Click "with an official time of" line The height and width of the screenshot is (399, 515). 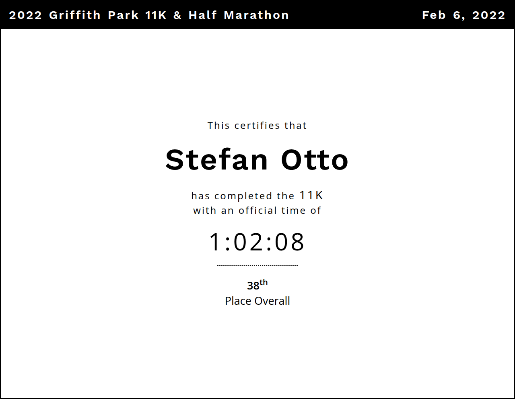257,211
